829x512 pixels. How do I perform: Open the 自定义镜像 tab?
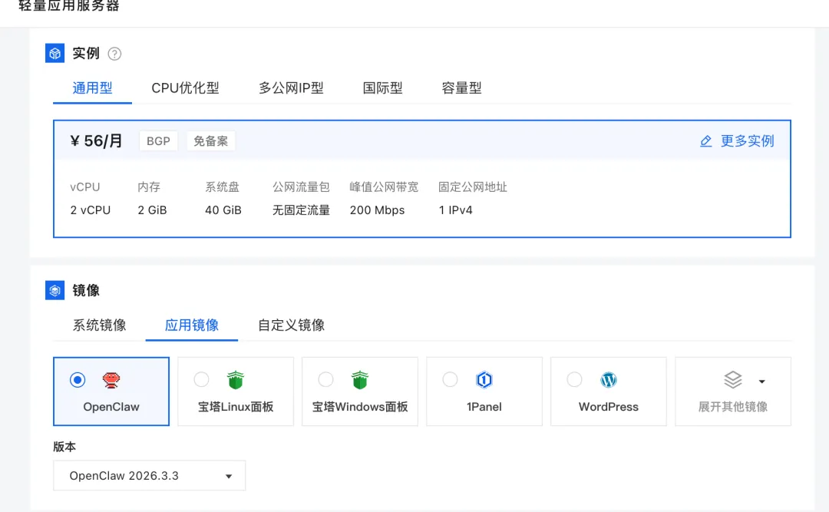click(292, 325)
